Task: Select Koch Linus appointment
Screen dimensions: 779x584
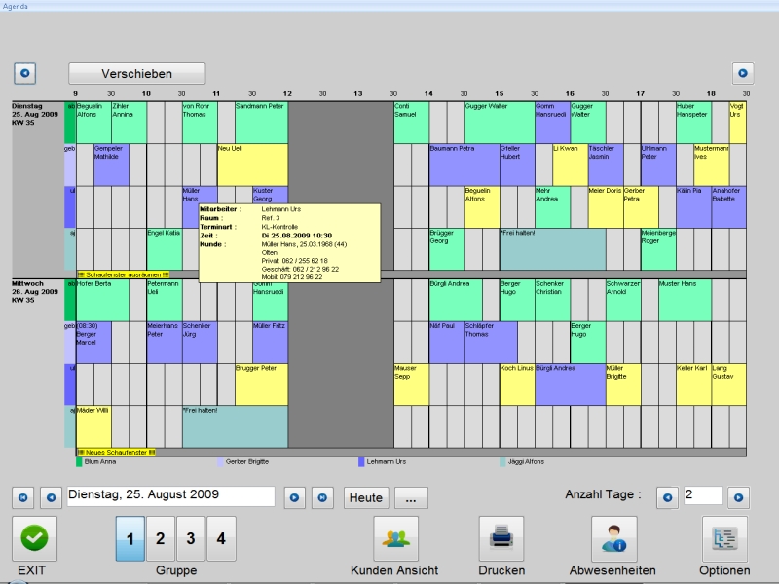Action: [x=517, y=384]
